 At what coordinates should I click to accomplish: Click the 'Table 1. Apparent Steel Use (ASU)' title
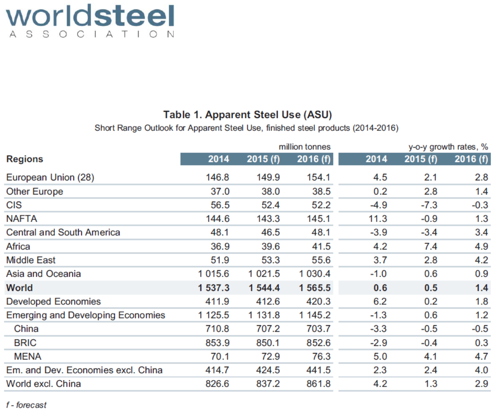pos(247,115)
